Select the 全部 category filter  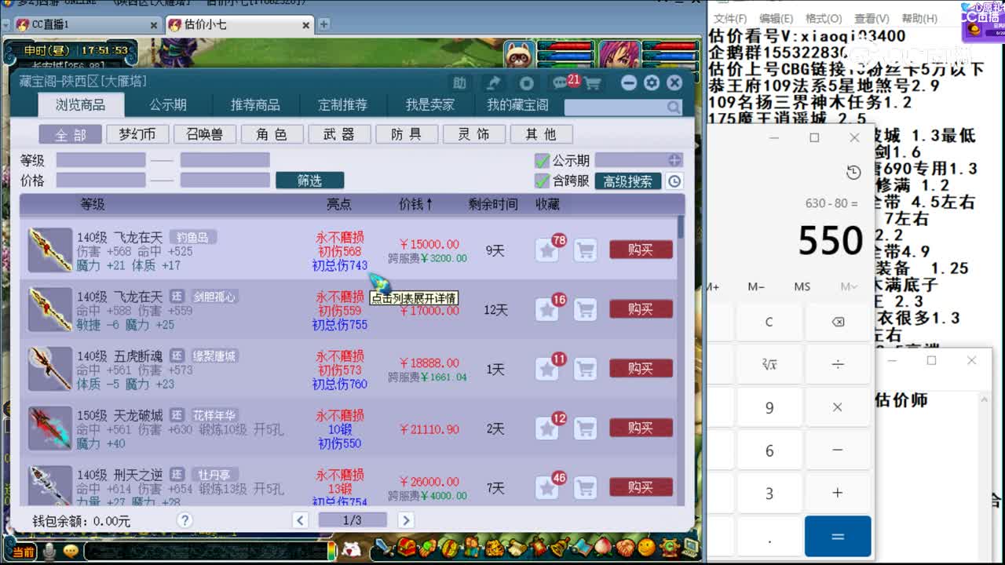[x=71, y=134]
